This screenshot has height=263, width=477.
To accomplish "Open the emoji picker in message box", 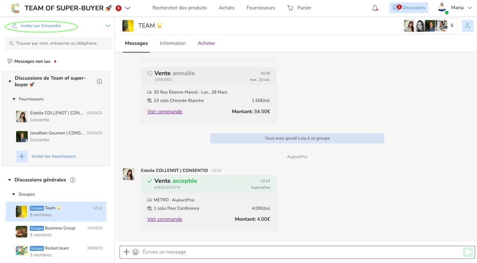I will tap(136, 252).
